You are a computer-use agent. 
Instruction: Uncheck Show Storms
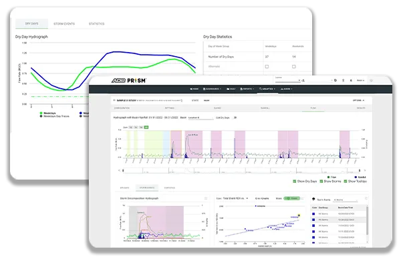(321, 181)
